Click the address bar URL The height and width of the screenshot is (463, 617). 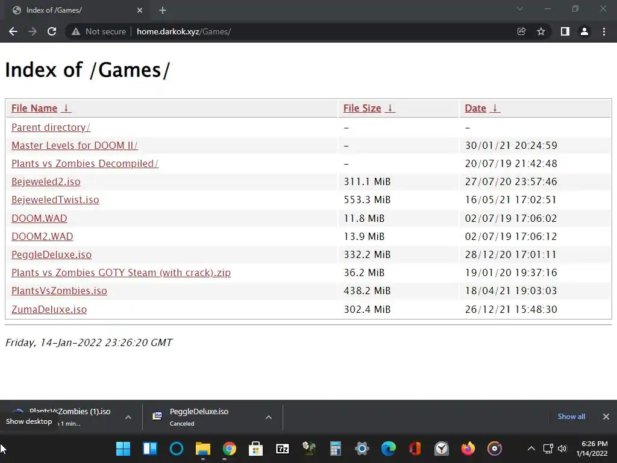184,31
